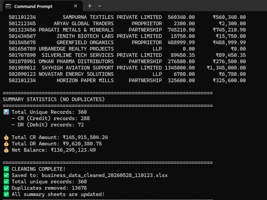This screenshot has width=267, height=200.
Task: Click green check beside CLEANING COMPLETE
Action: coord(6,169)
